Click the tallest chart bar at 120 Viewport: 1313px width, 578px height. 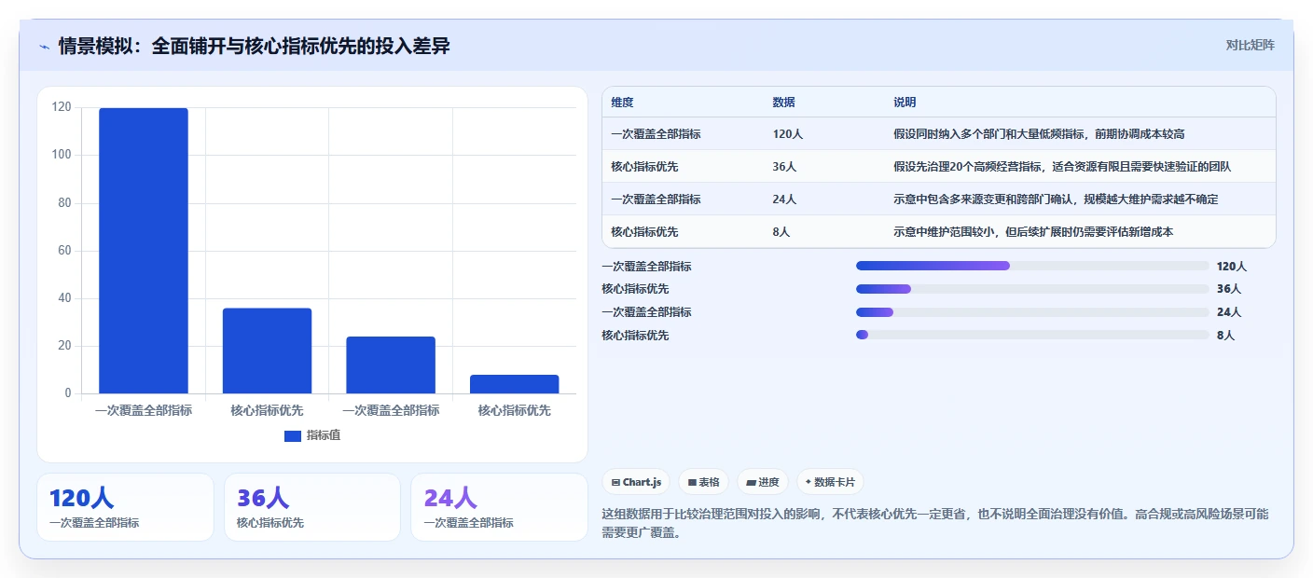(x=144, y=251)
